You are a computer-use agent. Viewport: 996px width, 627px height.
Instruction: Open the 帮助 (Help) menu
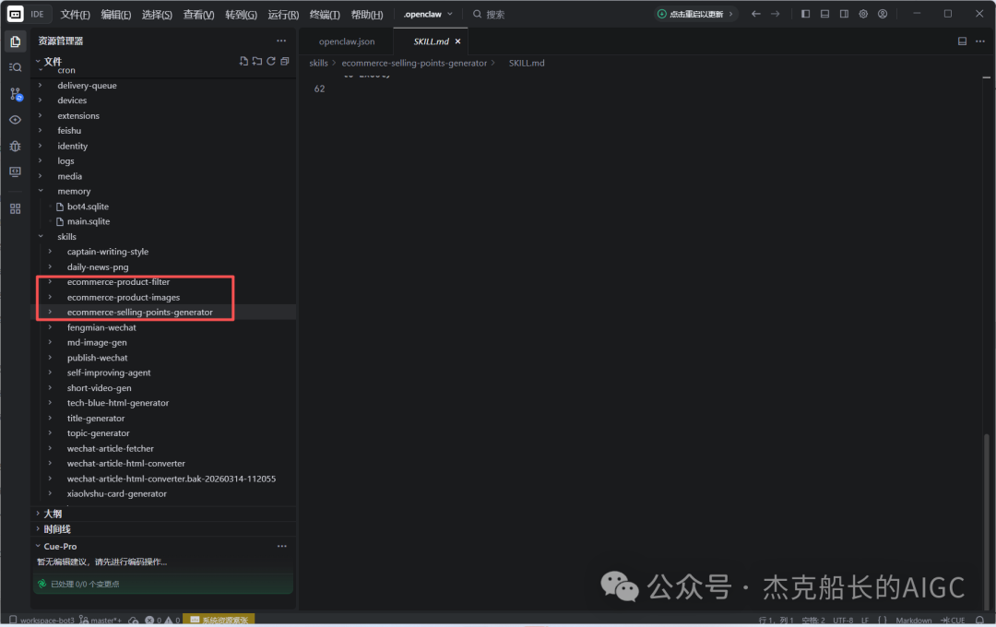366,15
